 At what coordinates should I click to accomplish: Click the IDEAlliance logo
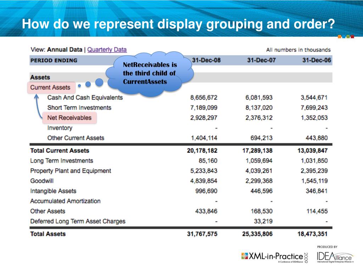coord(335,257)
